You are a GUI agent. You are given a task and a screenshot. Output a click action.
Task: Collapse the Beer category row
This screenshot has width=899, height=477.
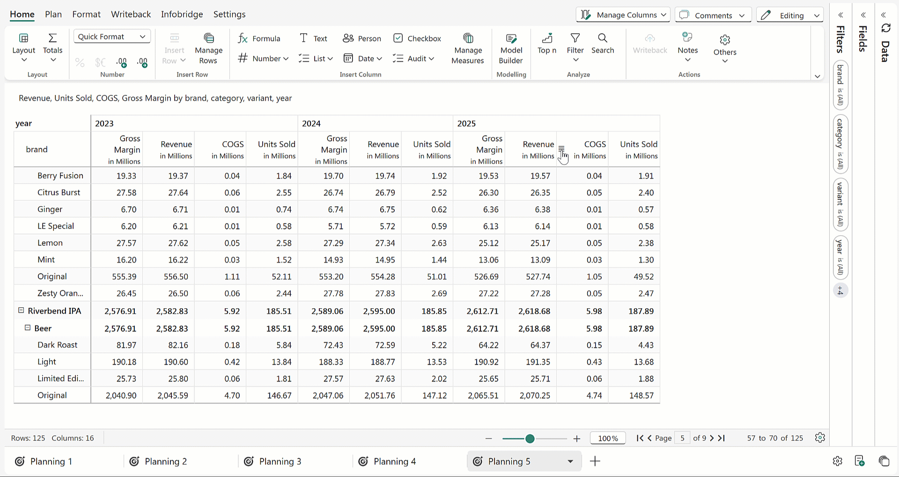pyautogui.click(x=28, y=328)
